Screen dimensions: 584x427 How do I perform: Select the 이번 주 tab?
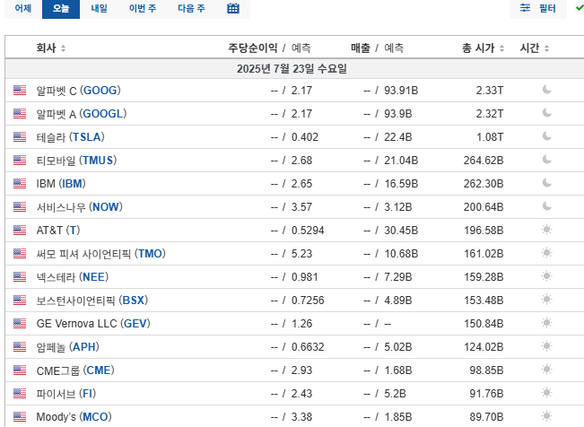[x=143, y=8]
